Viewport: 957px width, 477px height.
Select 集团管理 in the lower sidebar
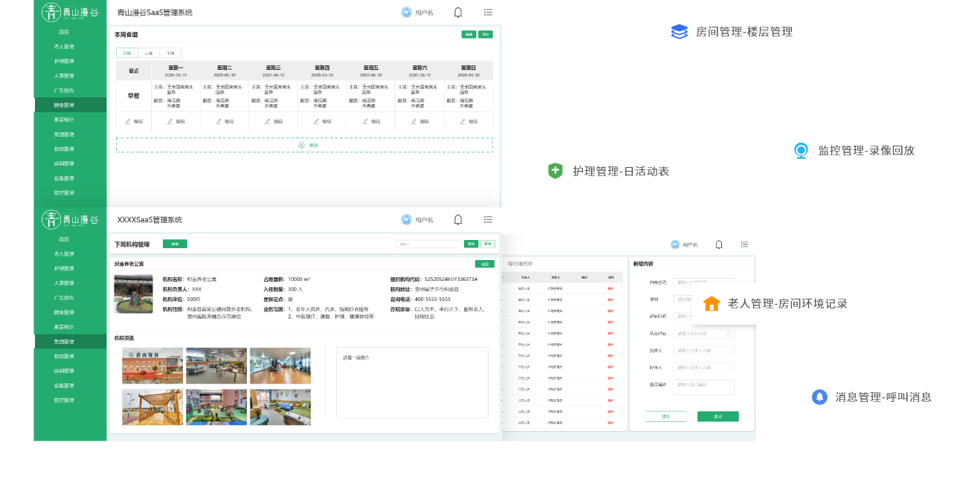(64, 342)
